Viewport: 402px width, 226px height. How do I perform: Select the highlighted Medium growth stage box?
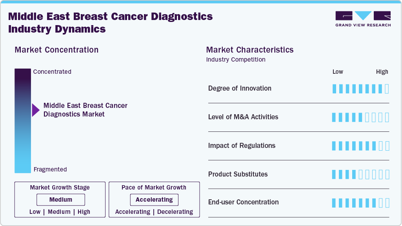coord(61,200)
